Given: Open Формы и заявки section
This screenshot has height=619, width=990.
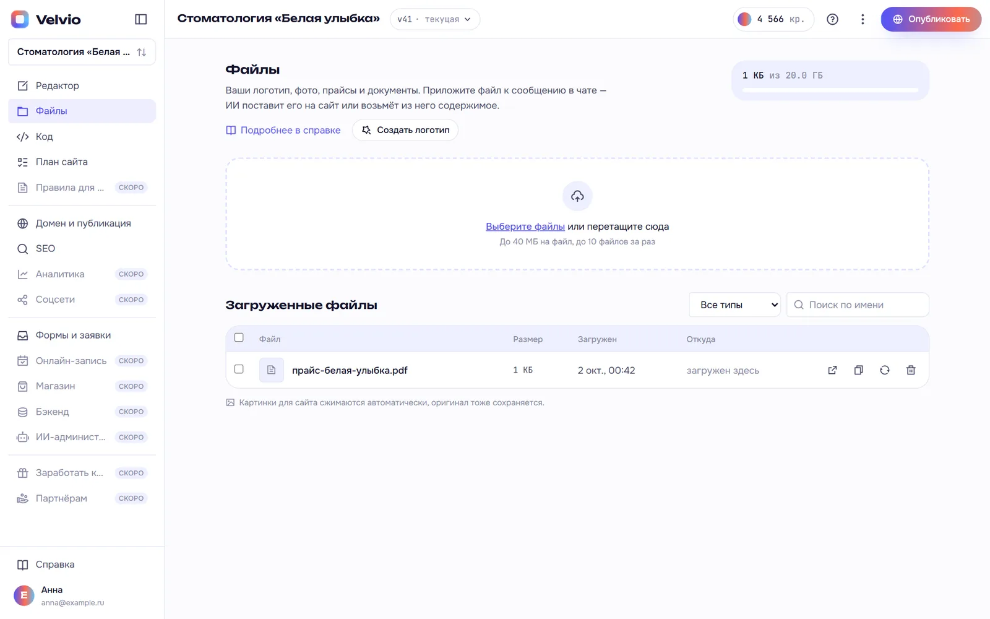Looking at the screenshot, I should click(x=82, y=335).
